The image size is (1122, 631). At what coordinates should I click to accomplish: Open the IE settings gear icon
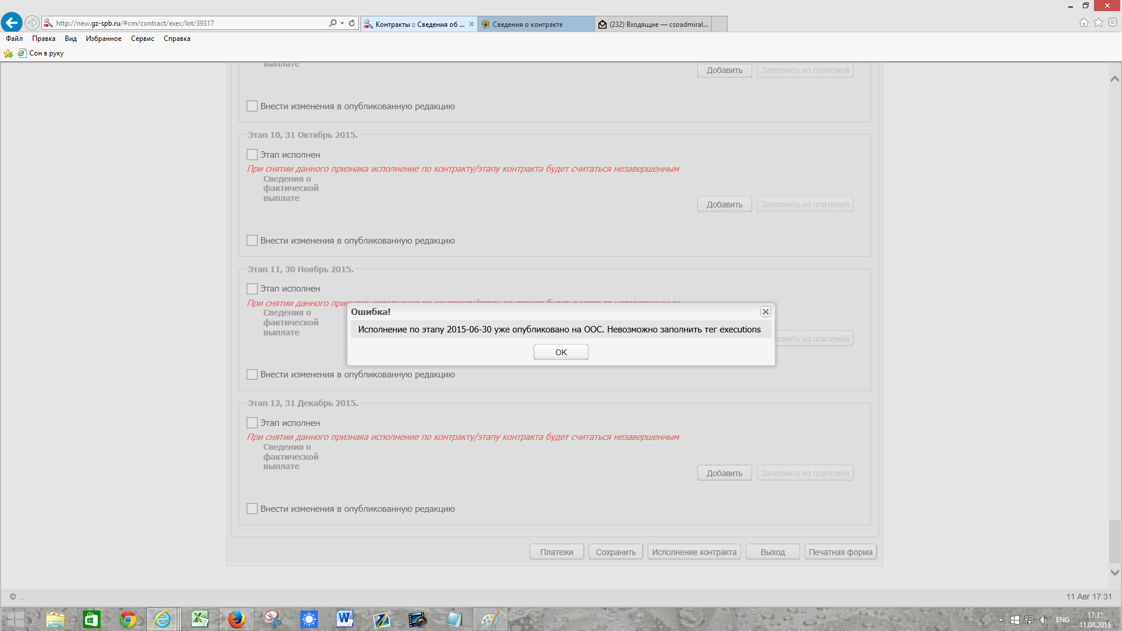[1113, 23]
